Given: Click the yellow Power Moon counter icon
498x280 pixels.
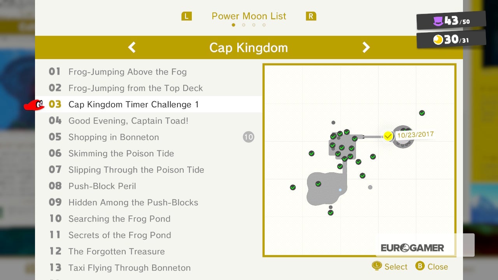Looking at the screenshot, I should pos(438,40).
